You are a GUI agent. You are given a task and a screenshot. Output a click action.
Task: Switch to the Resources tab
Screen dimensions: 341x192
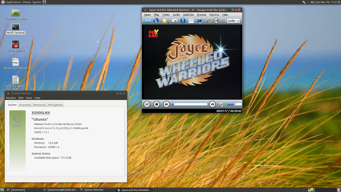(40, 105)
